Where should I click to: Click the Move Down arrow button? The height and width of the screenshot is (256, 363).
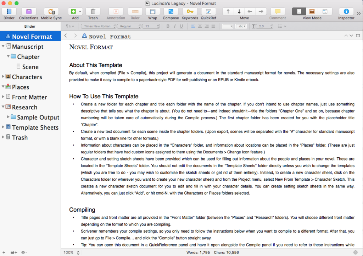(239, 11)
